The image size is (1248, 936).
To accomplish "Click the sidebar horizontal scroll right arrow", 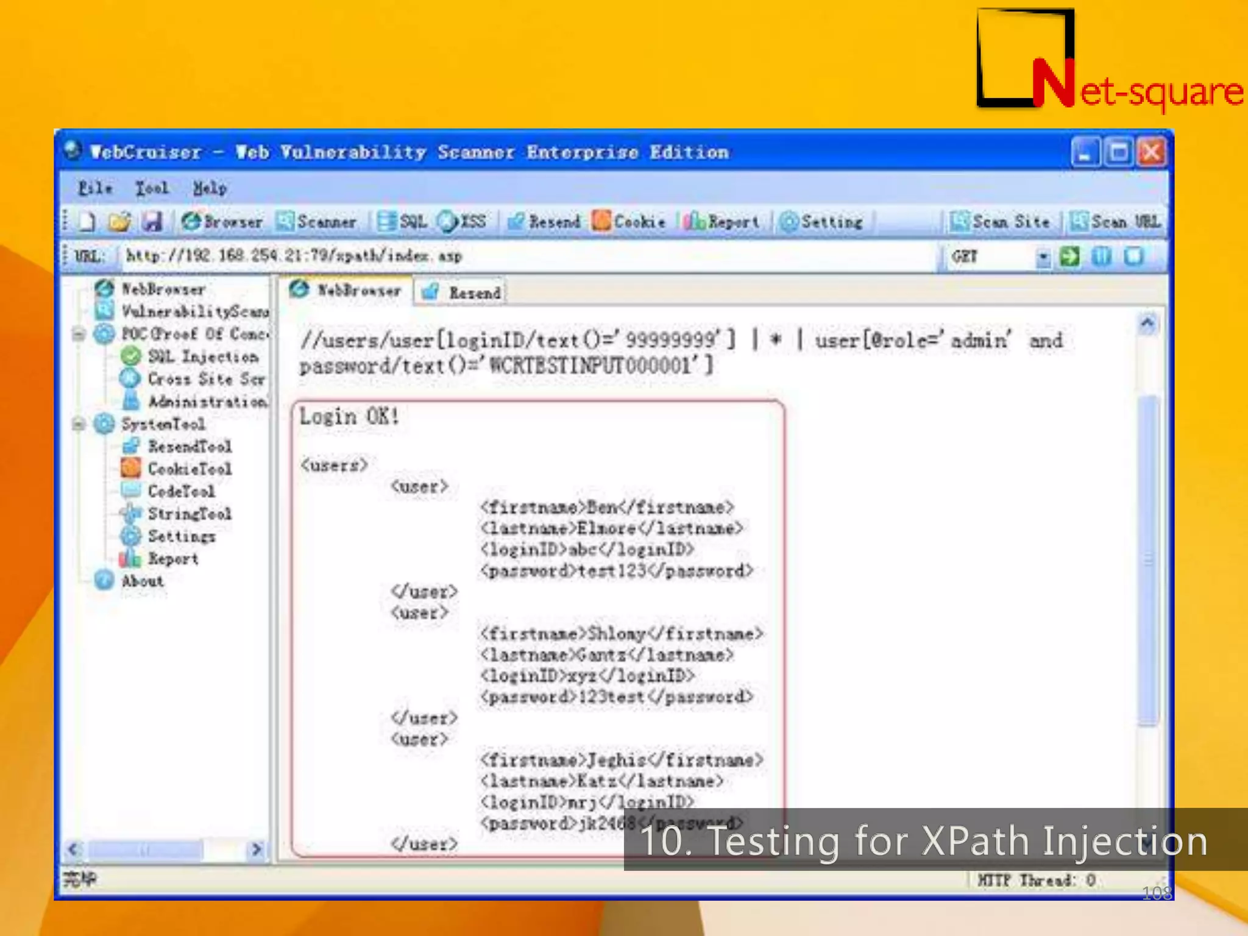I will click(257, 849).
